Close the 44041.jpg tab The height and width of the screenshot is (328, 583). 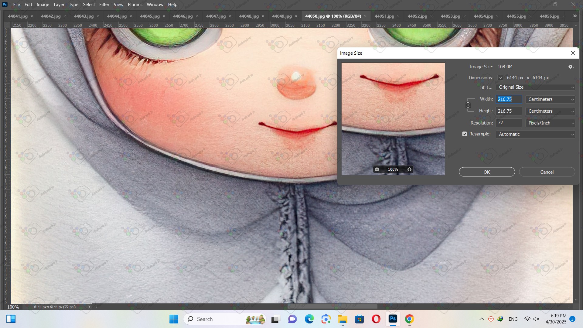(32, 16)
